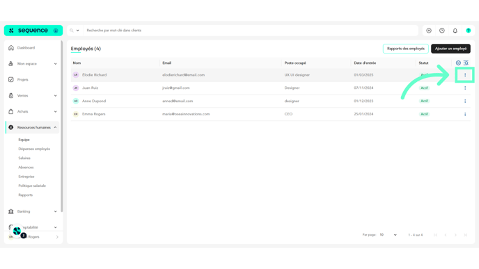This screenshot has height=269, width=479.
Task: Open table column settings gear icon
Action: pyautogui.click(x=458, y=63)
